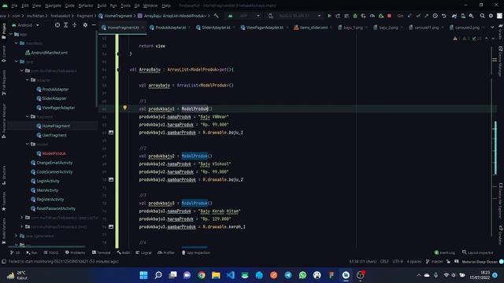This screenshot has width=504, height=283.
Task: Open the device selector dropdown
Action: coord(295,16)
